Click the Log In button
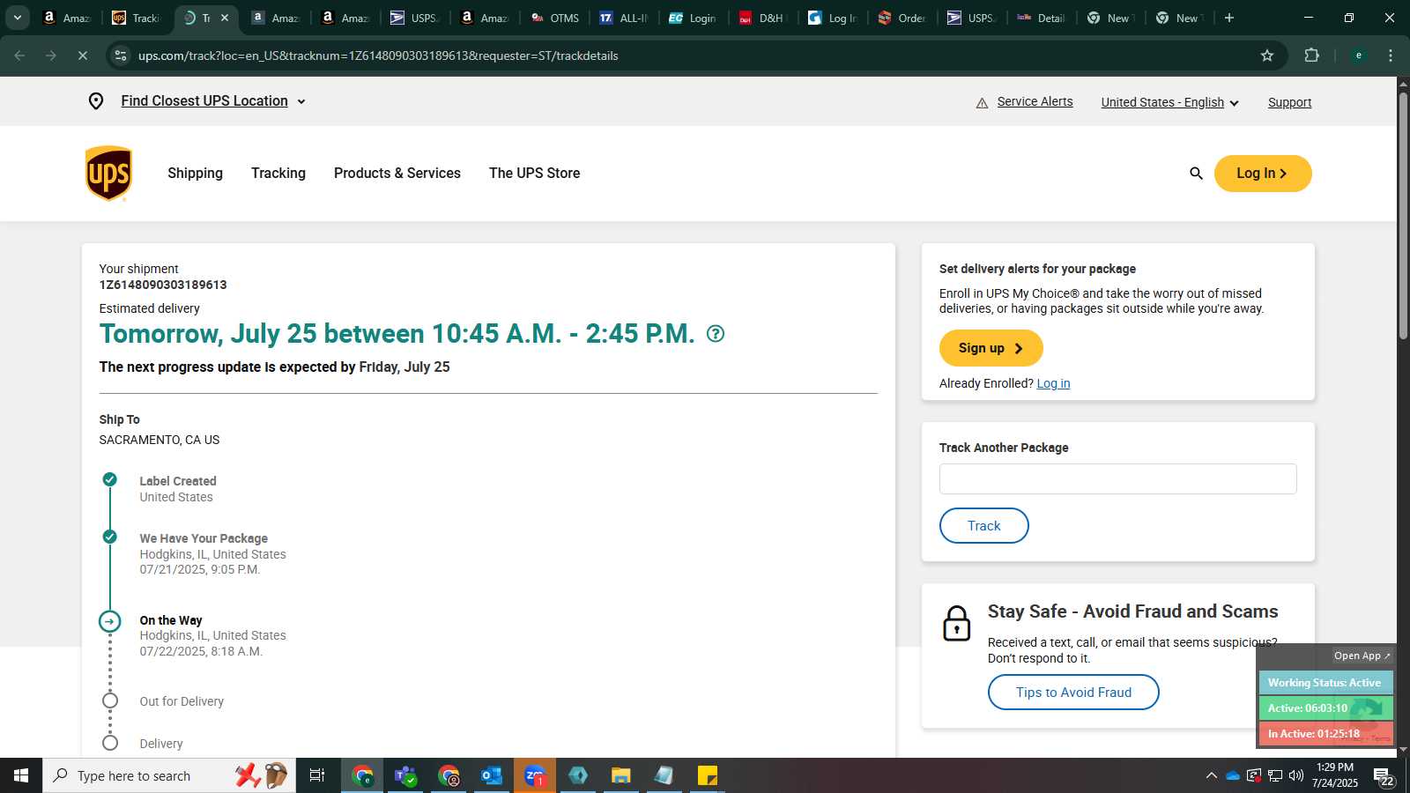The image size is (1410, 793). point(1263,174)
